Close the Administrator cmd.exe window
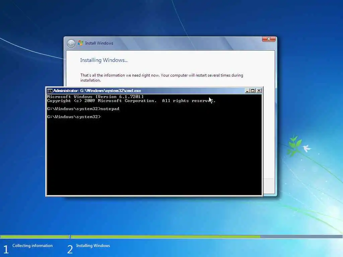 pyautogui.click(x=259, y=90)
